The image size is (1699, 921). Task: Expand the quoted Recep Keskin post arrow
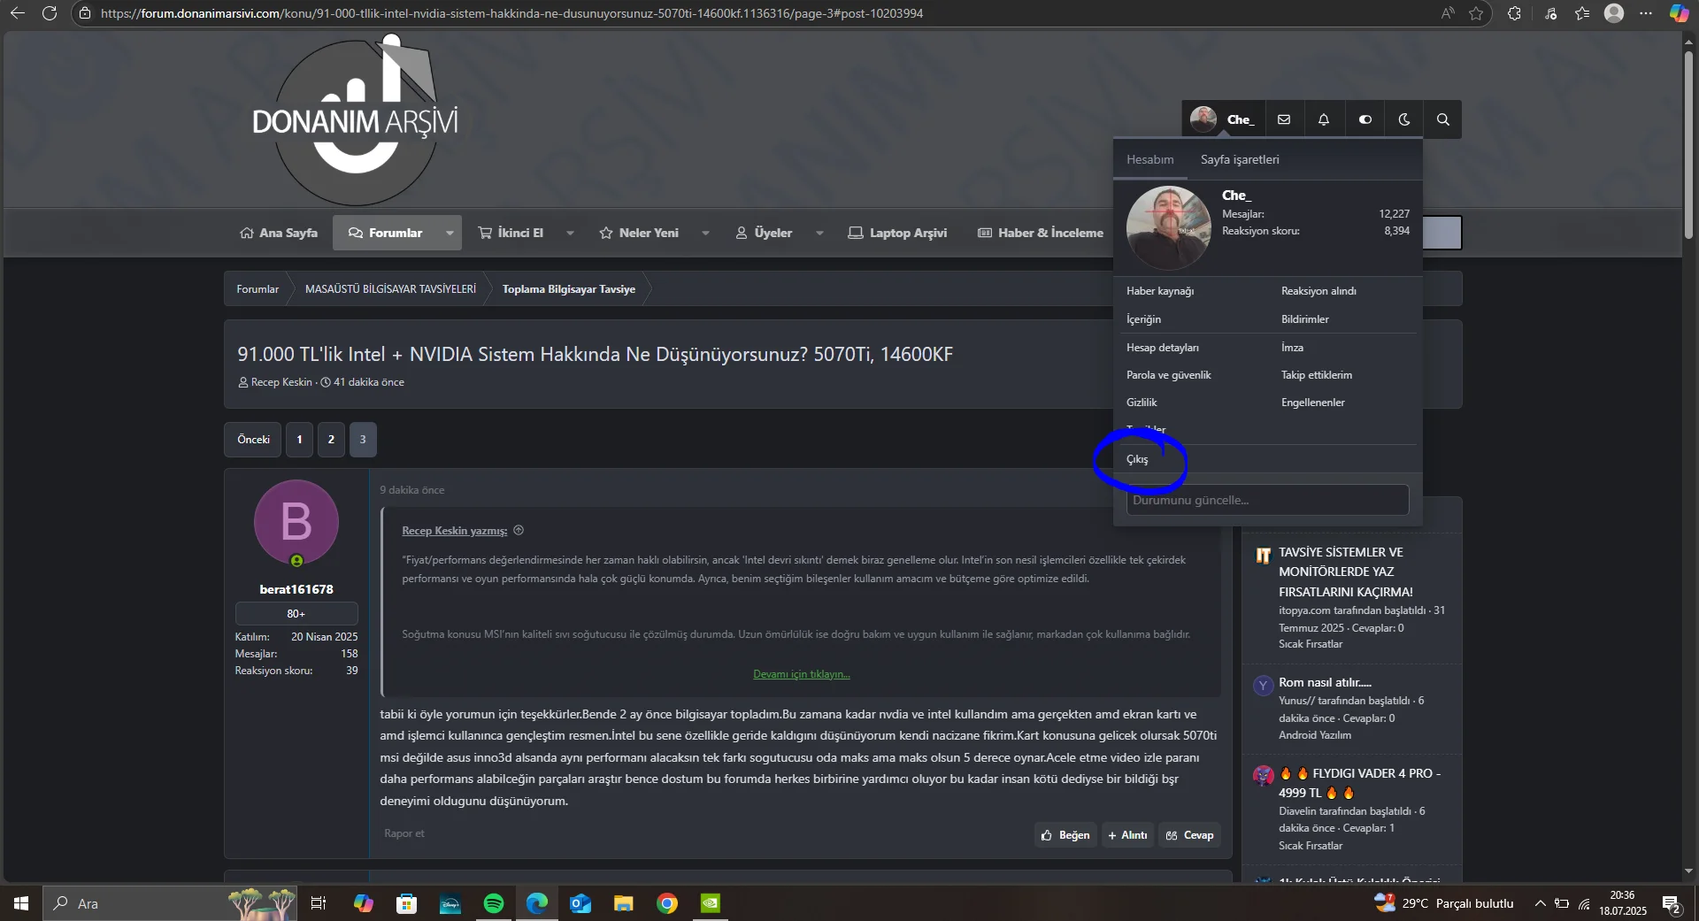point(519,531)
